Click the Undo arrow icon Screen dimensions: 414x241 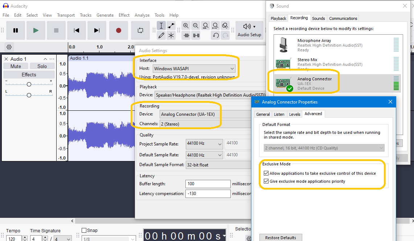tap(216, 35)
